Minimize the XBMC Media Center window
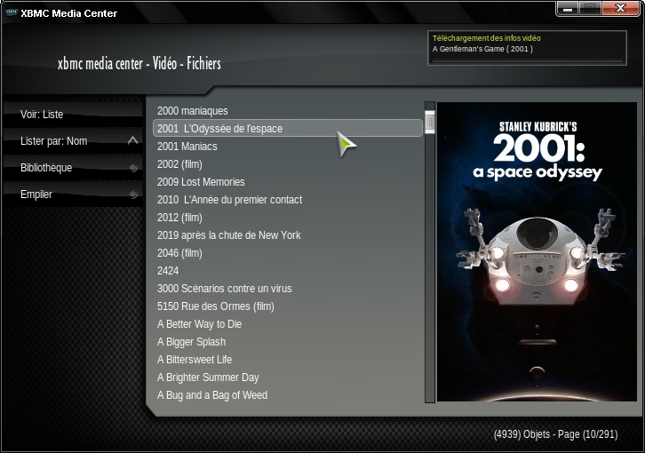Screen dimensions: 645x453 pyautogui.click(x=568, y=9)
